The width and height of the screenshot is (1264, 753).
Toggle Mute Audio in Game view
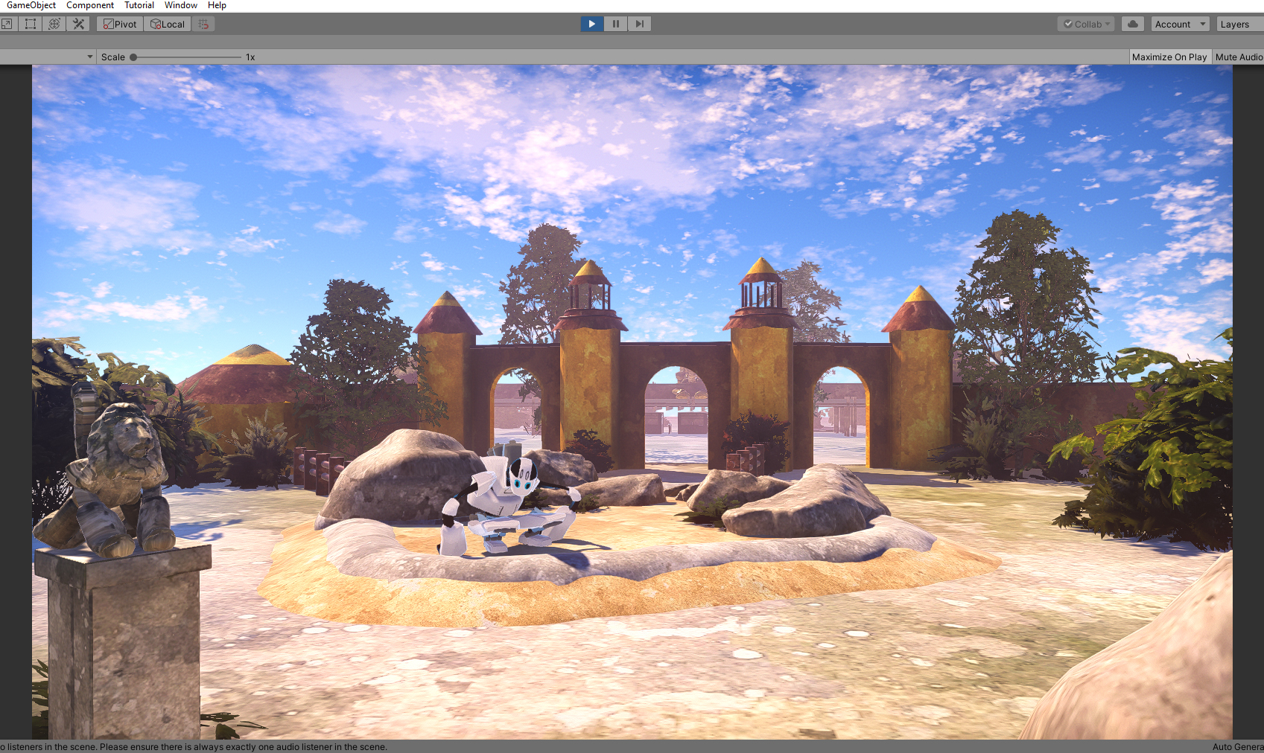coord(1239,57)
